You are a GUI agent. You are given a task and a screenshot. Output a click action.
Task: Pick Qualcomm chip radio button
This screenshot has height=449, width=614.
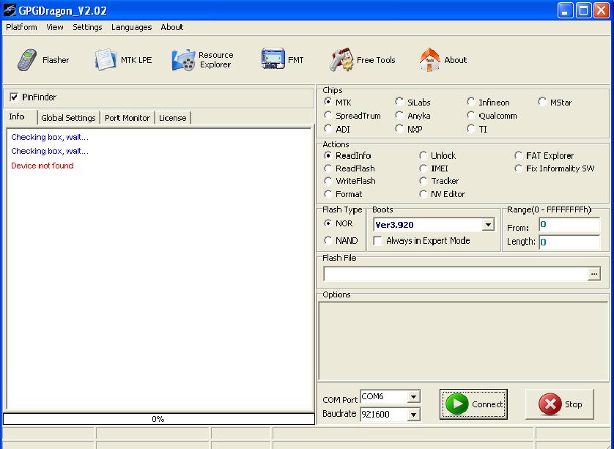pyautogui.click(x=470, y=116)
